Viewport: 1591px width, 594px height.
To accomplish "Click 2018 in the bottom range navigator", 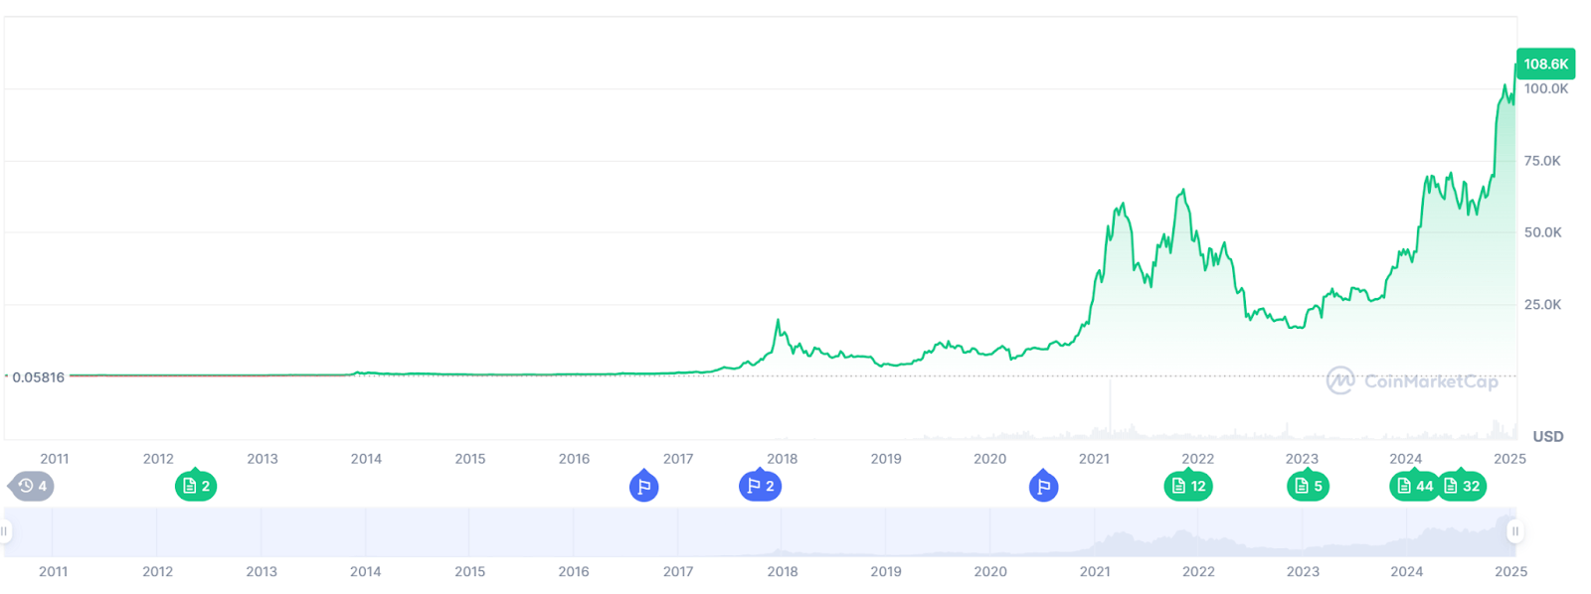I will point(783,571).
